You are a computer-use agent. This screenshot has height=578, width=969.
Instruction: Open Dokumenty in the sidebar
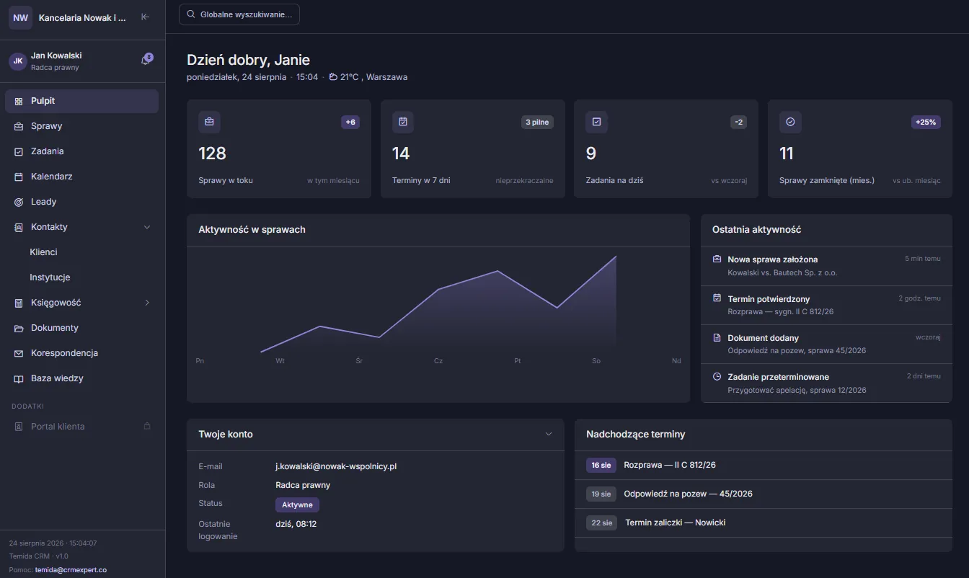click(81, 328)
